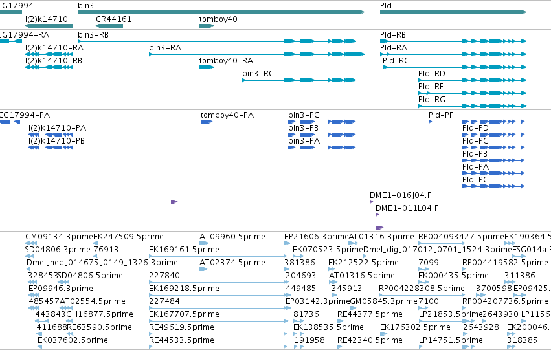Click EST LP14751.5prime
Viewport: 551px width, 350px height.
click(447, 347)
